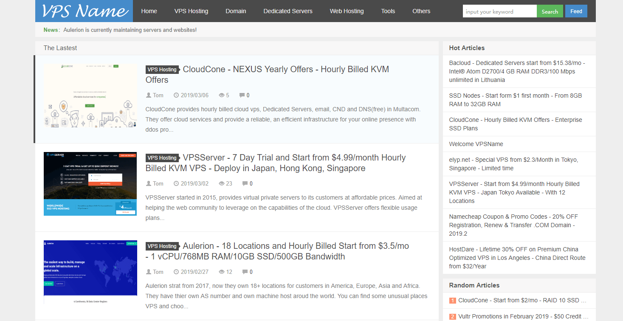The height and width of the screenshot is (321, 623).
Task: Open the VPS Name logo homepage
Action: 84,11
